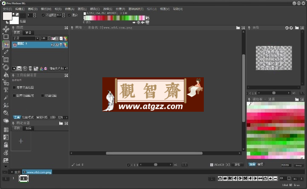Viewport: 307px width, 189px height.
Task: Click the edit color button in layers panel
Action: point(58,68)
